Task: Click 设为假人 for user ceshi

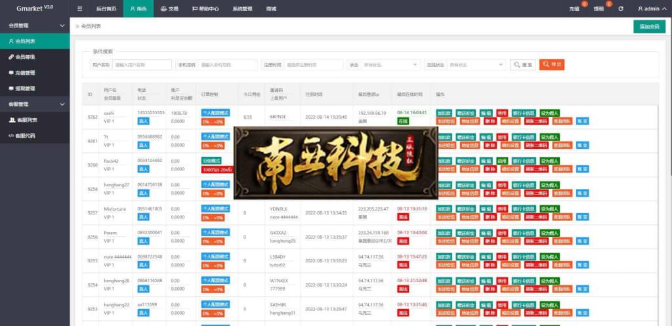Action: tap(549, 113)
